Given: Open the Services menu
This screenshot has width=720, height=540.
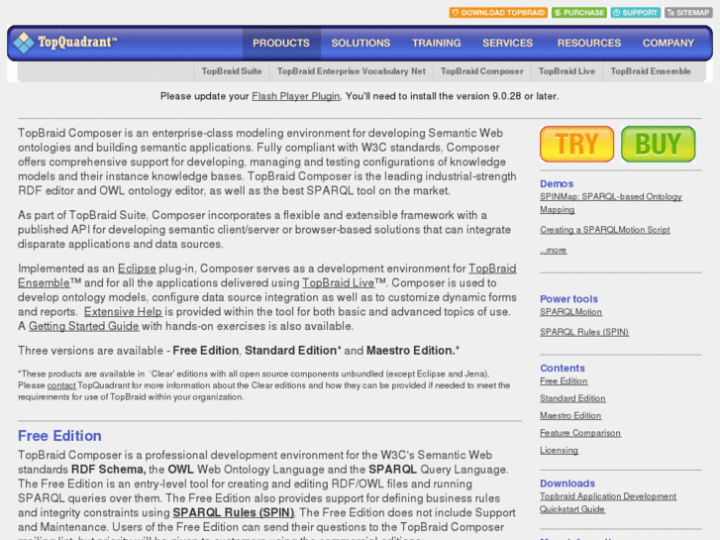Looking at the screenshot, I should tap(507, 44).
